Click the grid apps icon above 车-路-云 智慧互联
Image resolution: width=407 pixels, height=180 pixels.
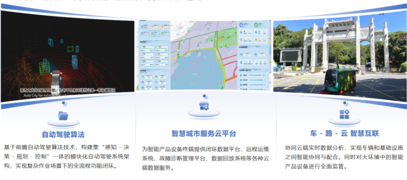pyautogui.click(x=344, y=114)
